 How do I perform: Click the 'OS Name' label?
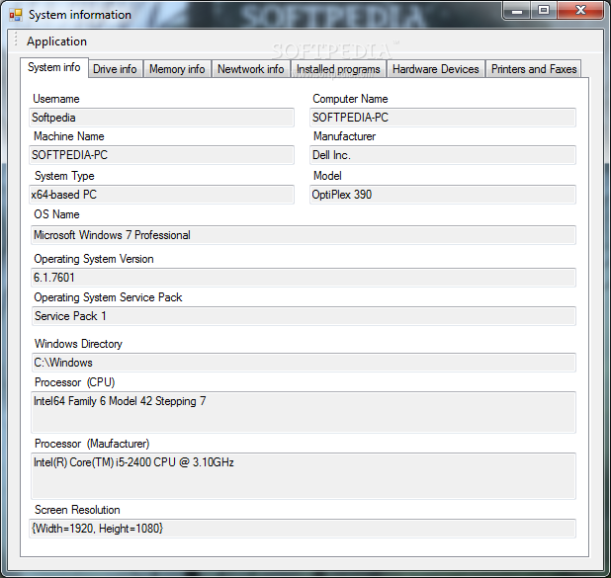[56, 214]
